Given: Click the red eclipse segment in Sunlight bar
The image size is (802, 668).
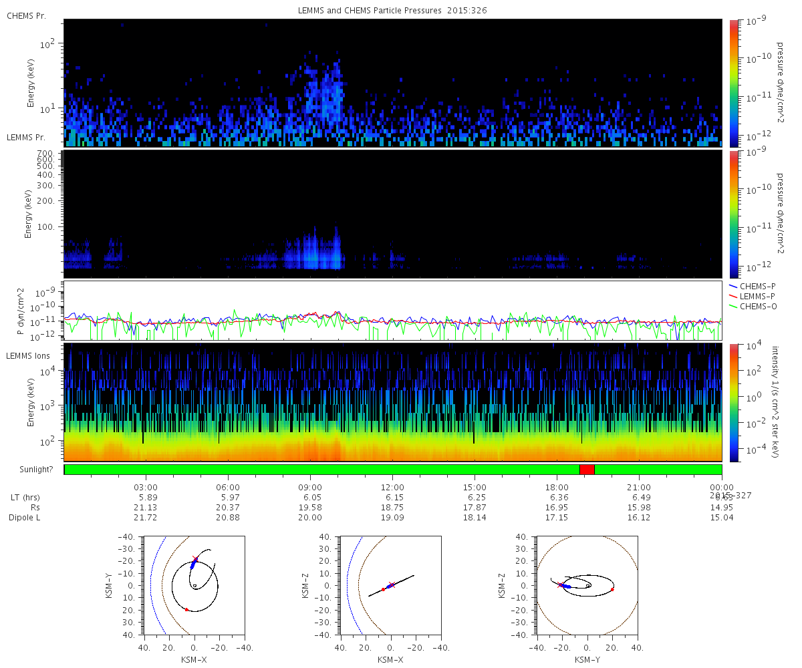Looking at the screenshot, I should coord(587,470).
